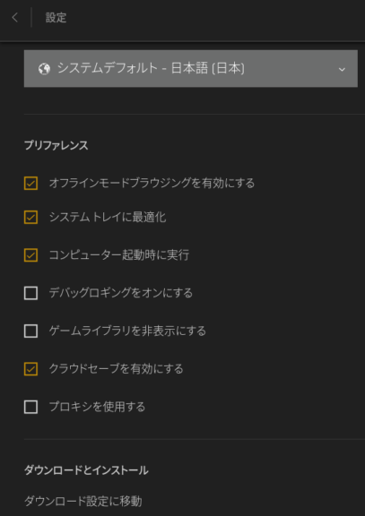Click the ゲームライブラリを非表示にする label text
Viewport: 365px width, 516px height.
pyautogui.click(x=127, y=331)
